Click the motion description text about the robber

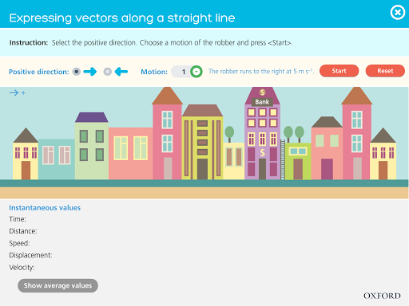[261, 72]
